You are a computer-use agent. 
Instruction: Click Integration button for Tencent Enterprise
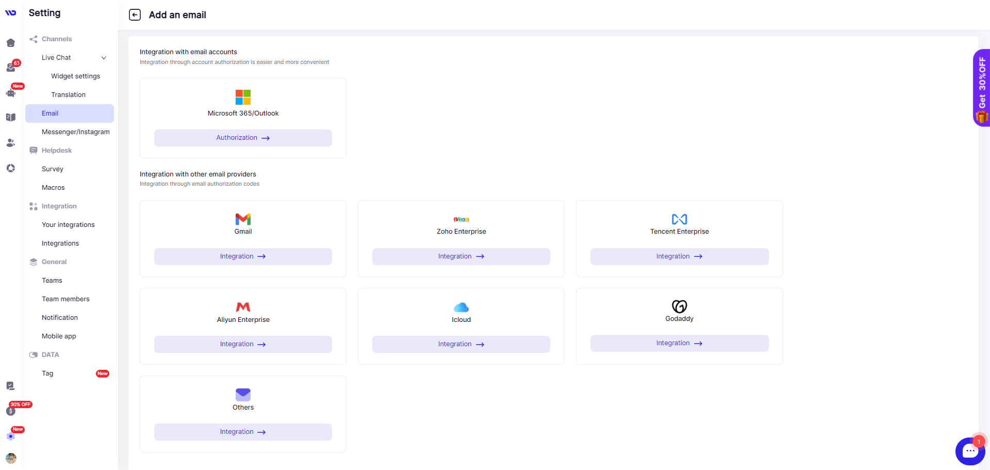[679, 256]
